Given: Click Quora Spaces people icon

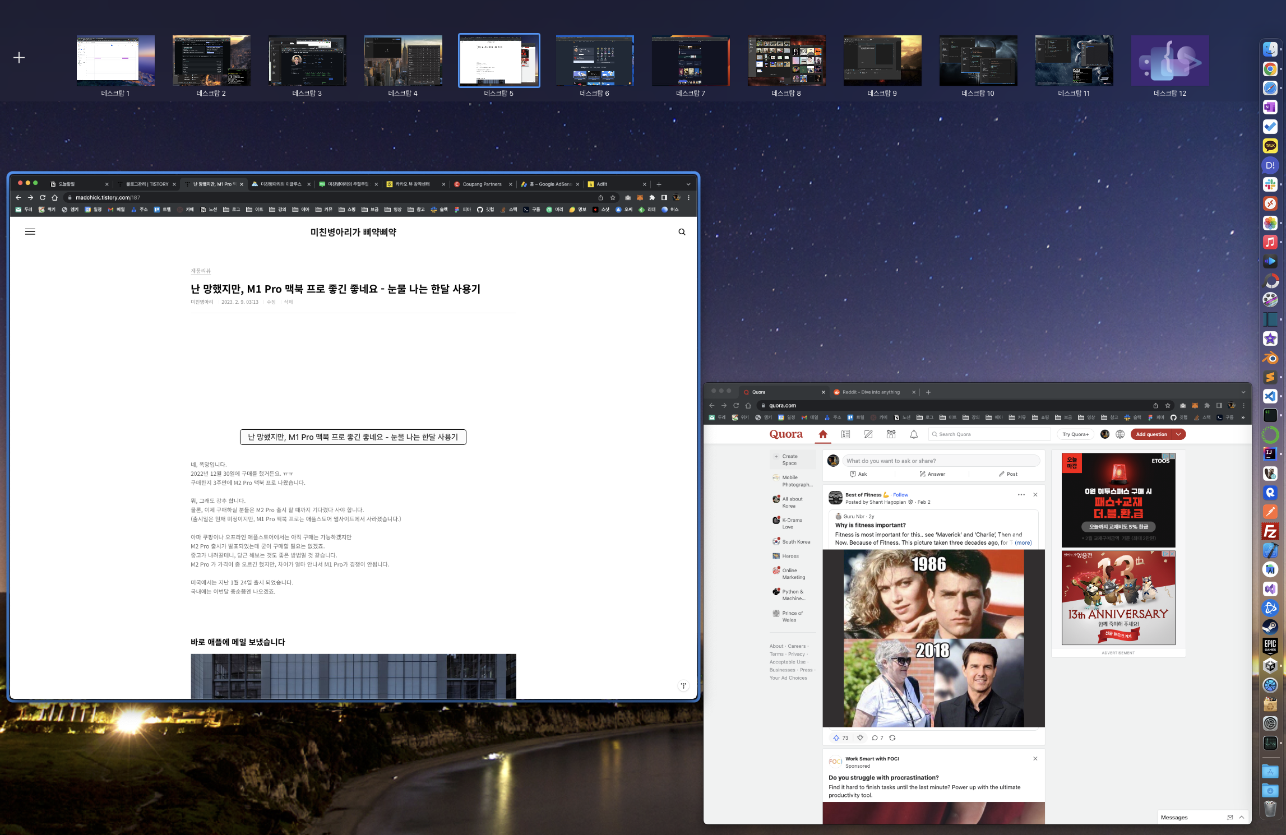Looking at the screenshot, I should (891, 434).
